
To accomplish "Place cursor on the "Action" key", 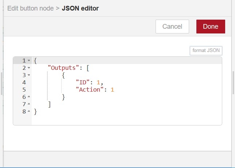I will point(90,89).
